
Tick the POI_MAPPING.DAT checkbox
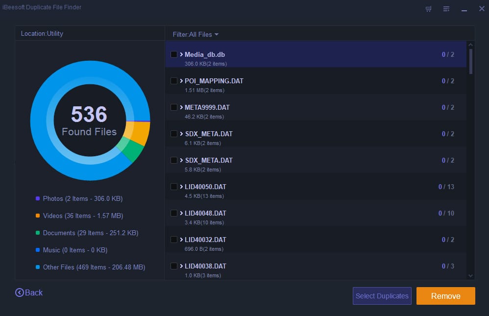click(x=174, y=81)
